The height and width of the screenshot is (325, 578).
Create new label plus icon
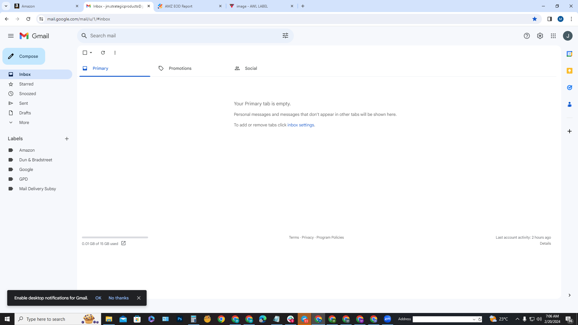(67, 139)
